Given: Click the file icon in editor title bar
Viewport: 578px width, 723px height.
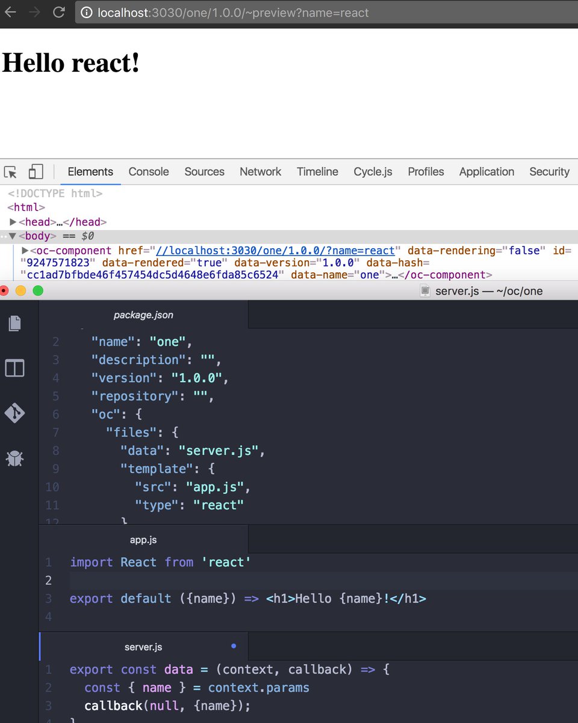Looking at the screenshot, I should point(426,291).
